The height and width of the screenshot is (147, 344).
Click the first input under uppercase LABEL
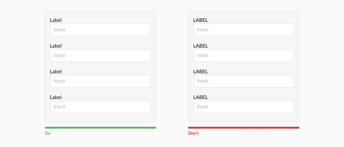click(x=244, y=30)
